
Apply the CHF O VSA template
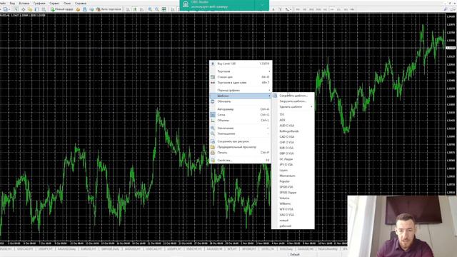click(293, 142)
